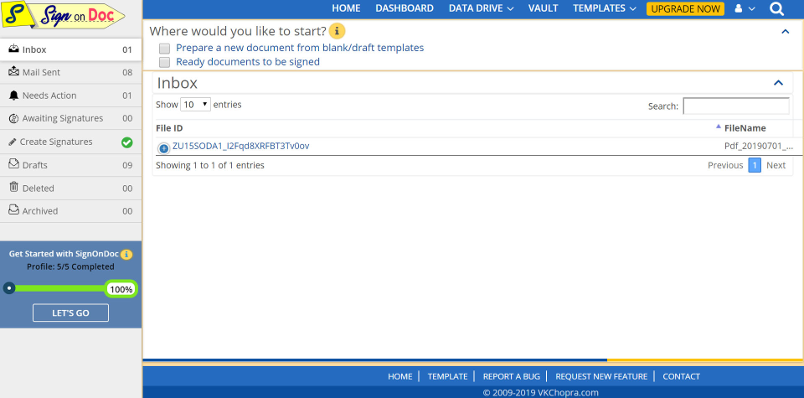
Task: Click the Mail Sent count 08
Action: point(127,72)
